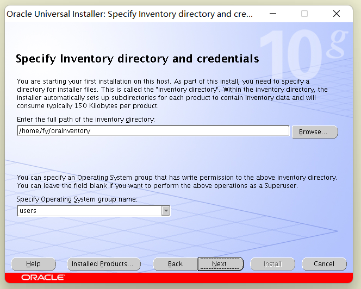Click the group name field showing users

pos(90,211)
